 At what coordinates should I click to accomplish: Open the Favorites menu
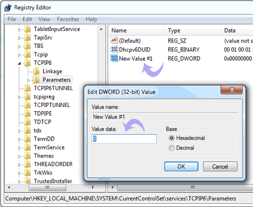pyautogui.click(x=68, y=19)
